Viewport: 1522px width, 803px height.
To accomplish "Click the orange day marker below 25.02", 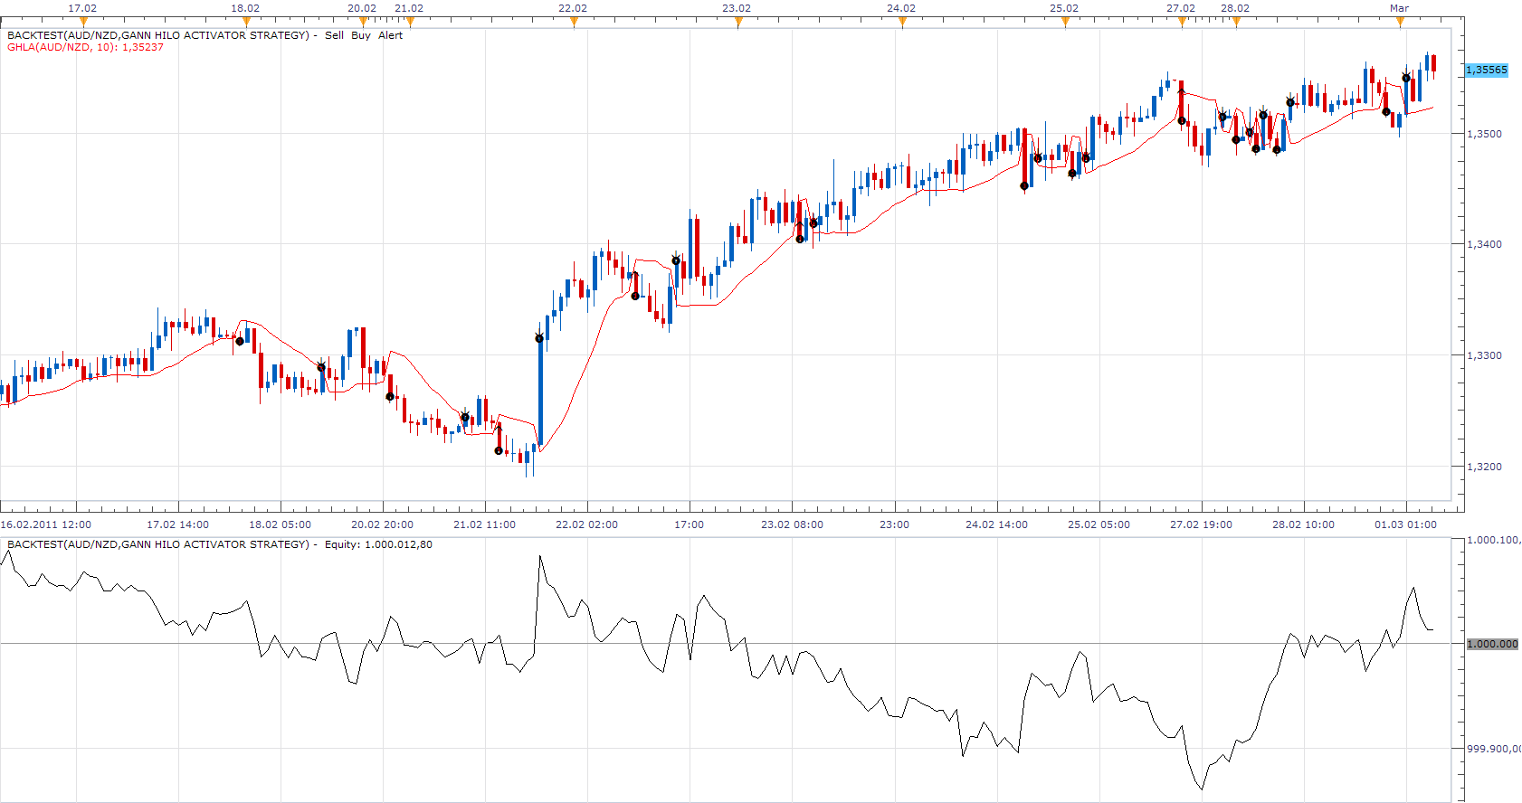I will [1065, 22].
